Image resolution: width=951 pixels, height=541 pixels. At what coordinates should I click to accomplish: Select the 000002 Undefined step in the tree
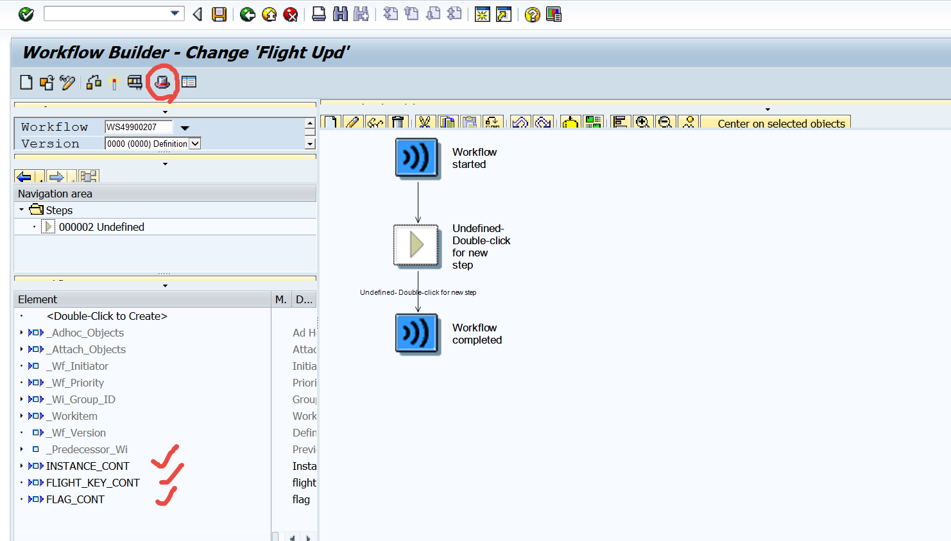tap(101, 227)
